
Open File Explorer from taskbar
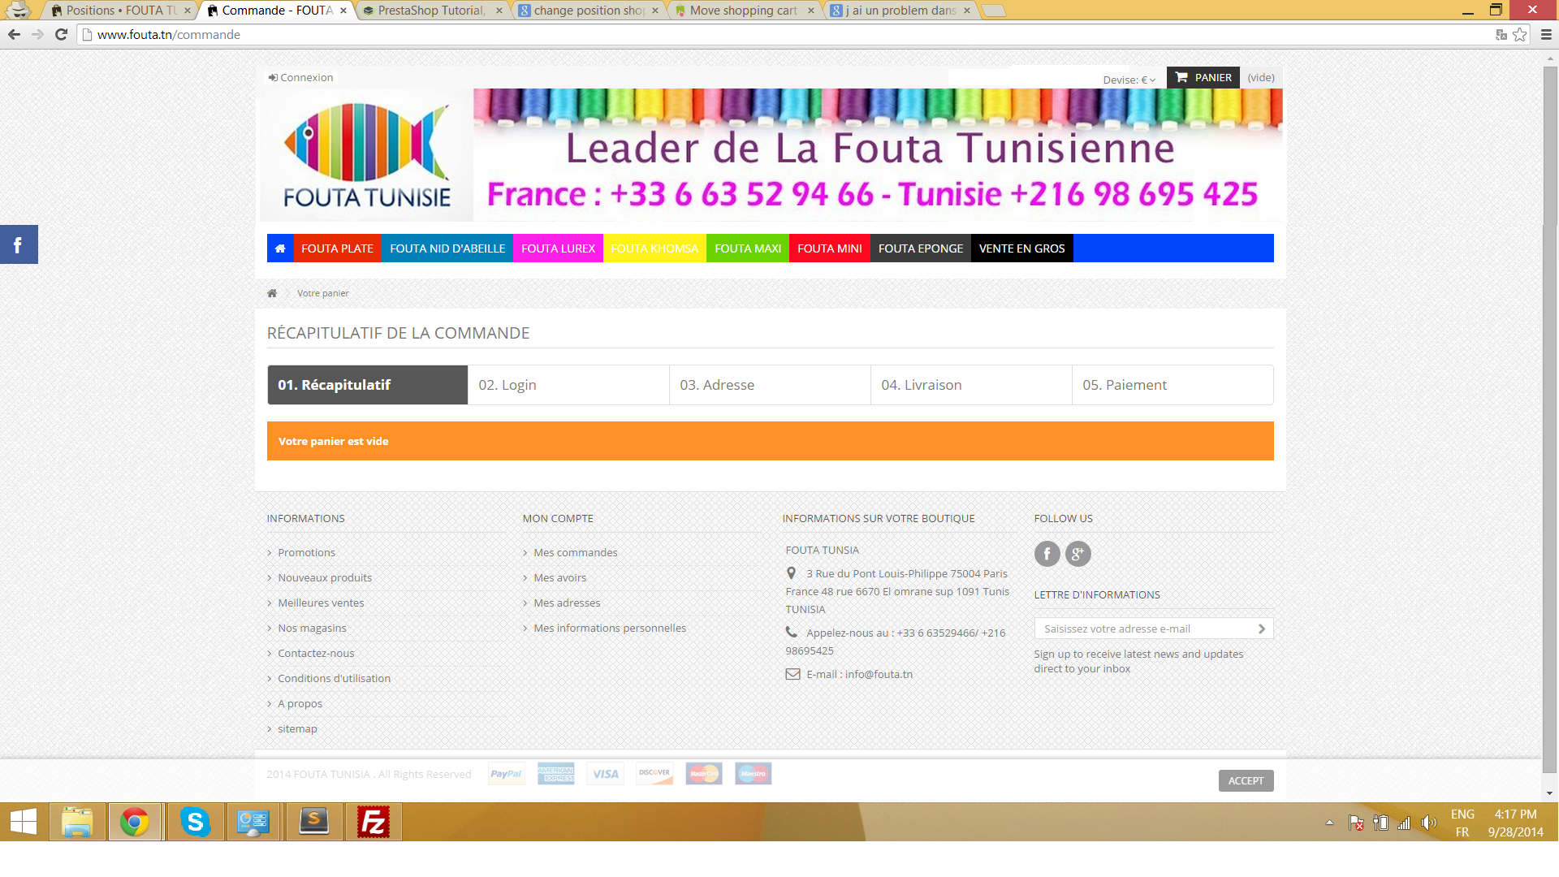pos(78,822)
